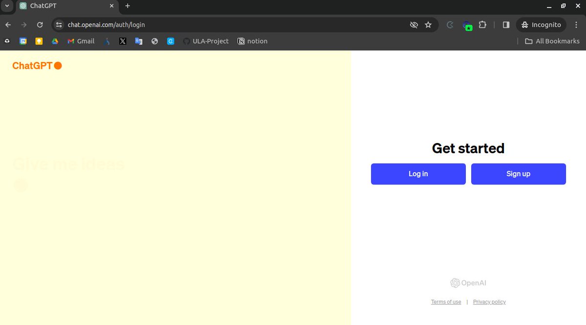Open the bookmark icon between Gmail and X

click(x=107, y=41)
